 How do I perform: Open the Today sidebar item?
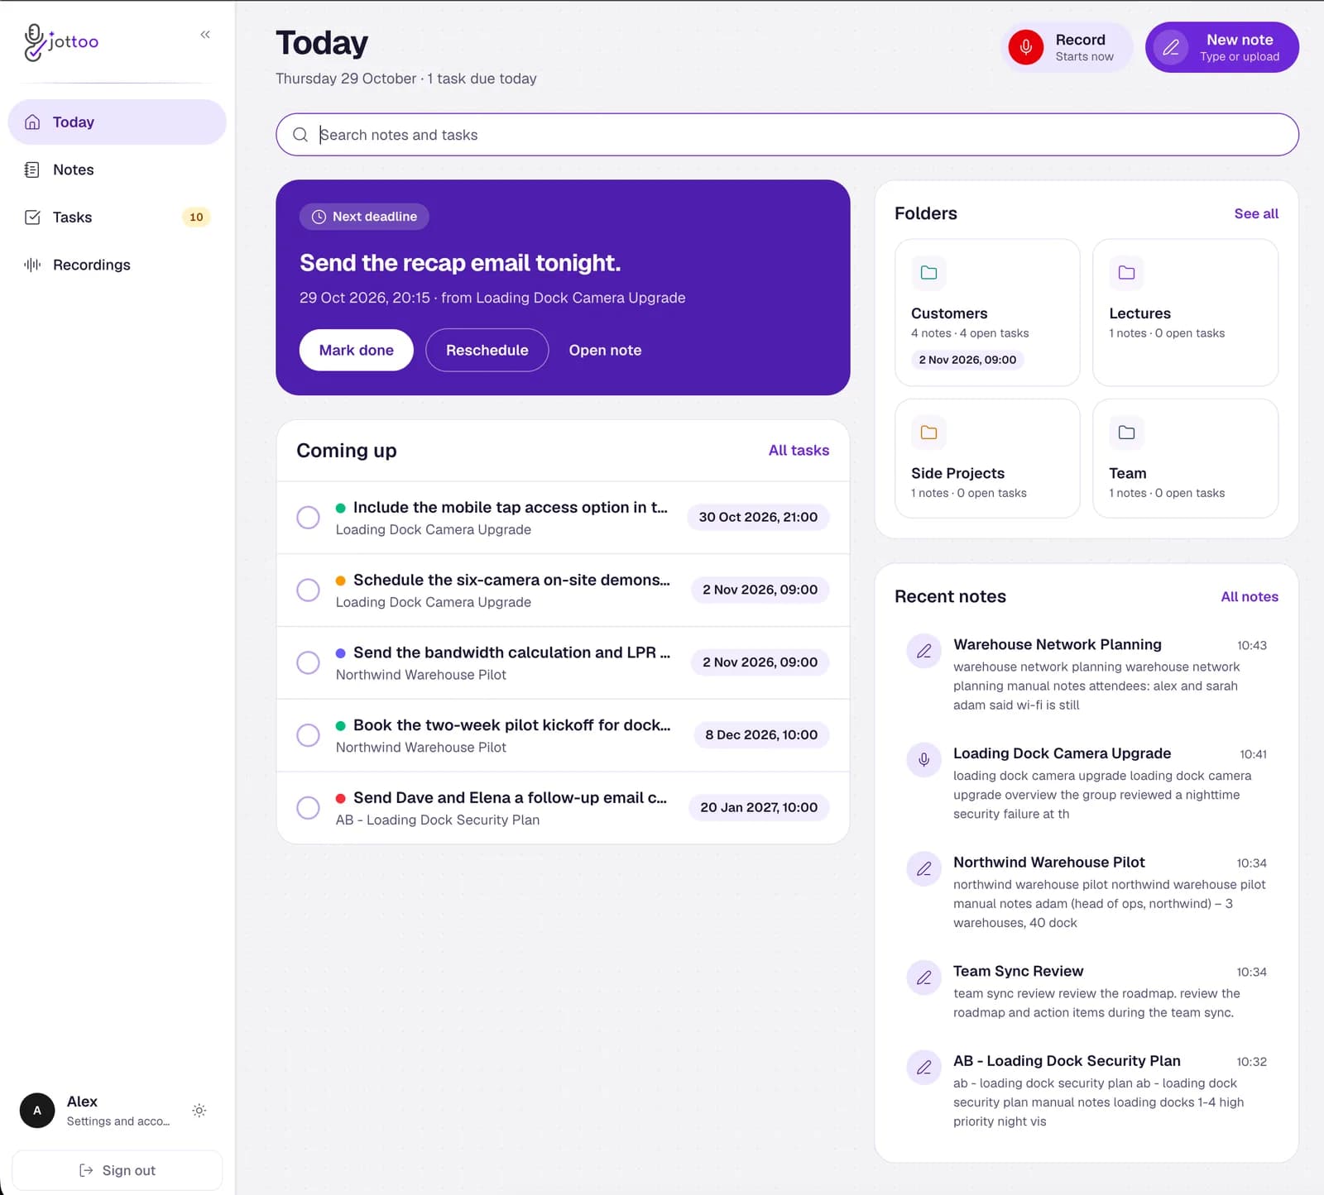[117, 122]
